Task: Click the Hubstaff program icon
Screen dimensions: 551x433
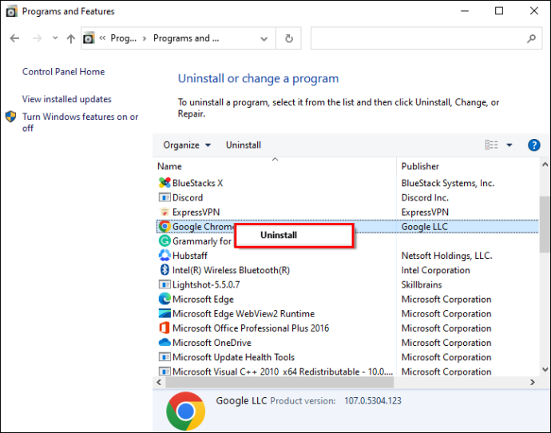Action: coord(165,255)
